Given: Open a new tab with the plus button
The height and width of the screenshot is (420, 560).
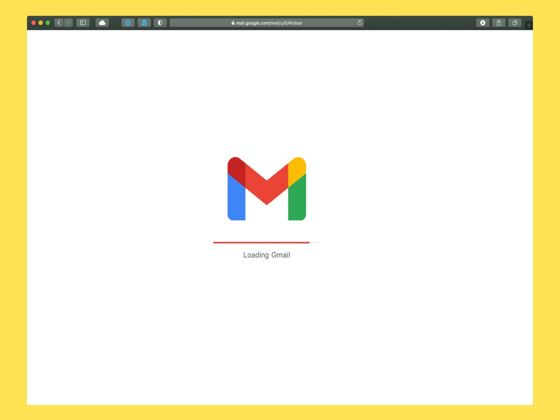Looking at the screenshot, I should (x=529, y=25).
